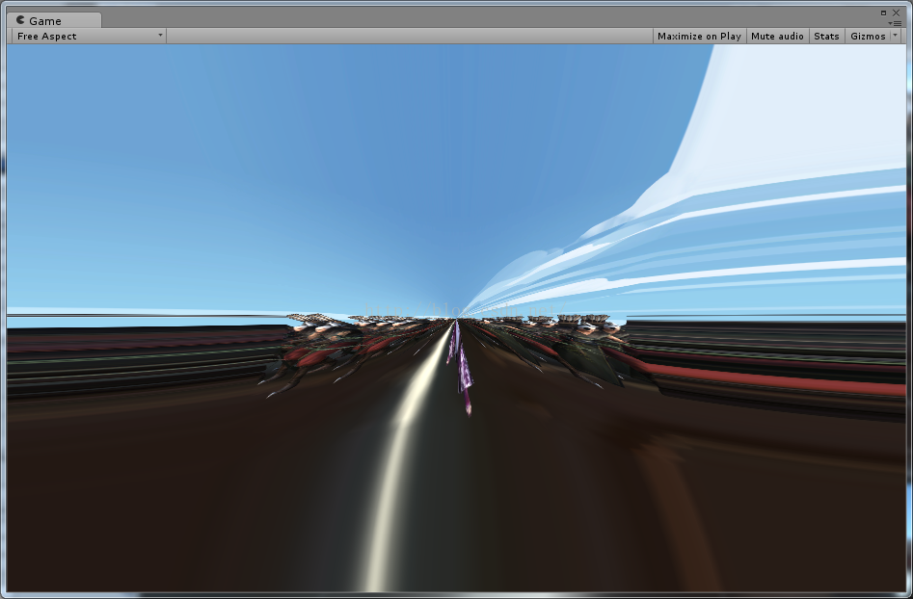Expand the Gizmos dropdown arrow
Image resolution: width=913 pixels, height=599 pixels.
tap(896, 36)
